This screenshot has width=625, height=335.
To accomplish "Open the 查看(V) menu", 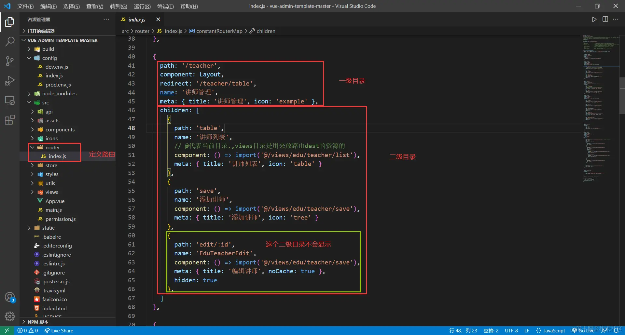I will click(x=95, y=6).
